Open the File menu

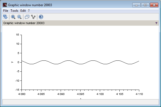[6, 11]
